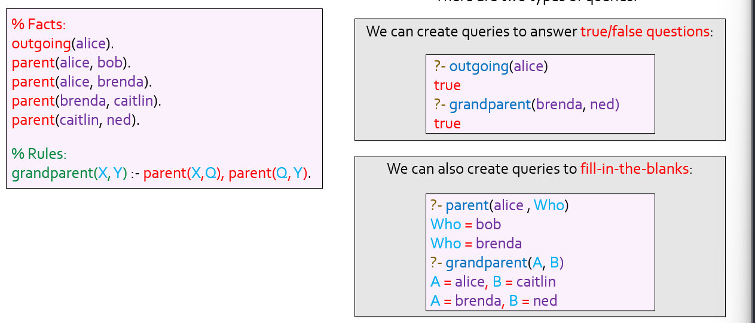This screenshot has width=755, height=323.
Task: Click the grandparent(X, Y) rule line
Action: [x=161, y=174]
